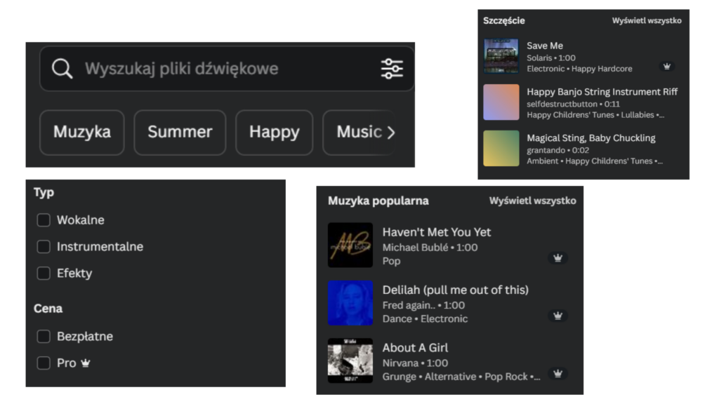Click Wyświetl wszystko in Muzyka popularna
719x404 pixels.
532,201
